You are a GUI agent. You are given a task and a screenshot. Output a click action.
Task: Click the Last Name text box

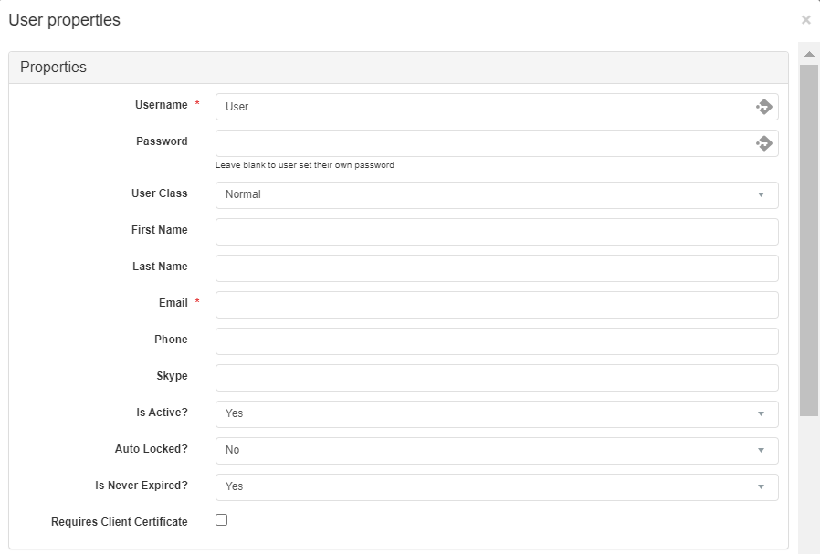pos(497,268)
